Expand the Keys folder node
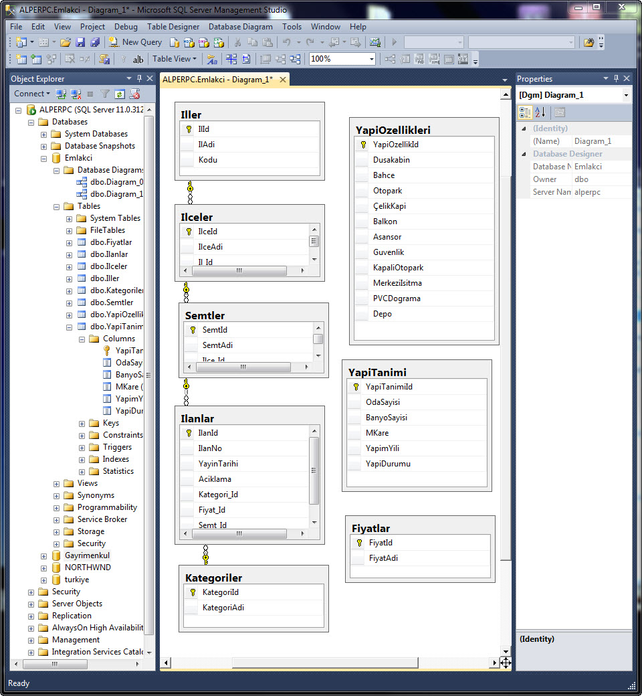642x696 pixels. click(82, 424)
